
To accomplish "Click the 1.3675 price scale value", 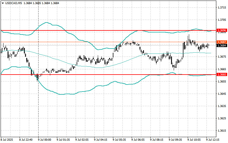I will (222, 57).
